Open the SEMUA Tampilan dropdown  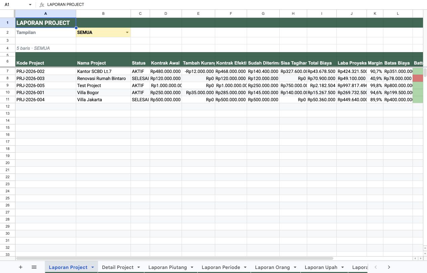[x=127, y=33]
